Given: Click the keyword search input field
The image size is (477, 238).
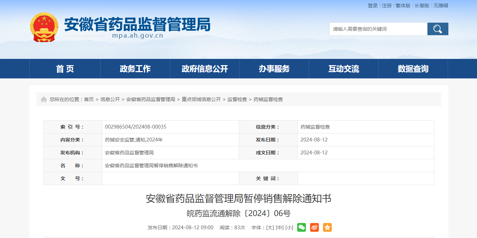Looking at the screenshot, I should 378,29.
